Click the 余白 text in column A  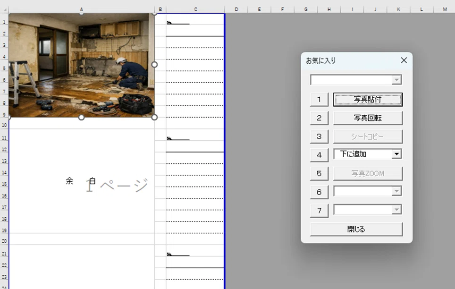click(81, 181)
